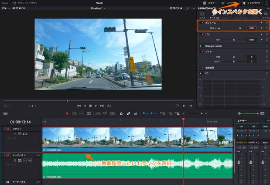Click the Match Frame viewer icon
Image resolution: width=270 pixels, height=185 pixels.
178,106
